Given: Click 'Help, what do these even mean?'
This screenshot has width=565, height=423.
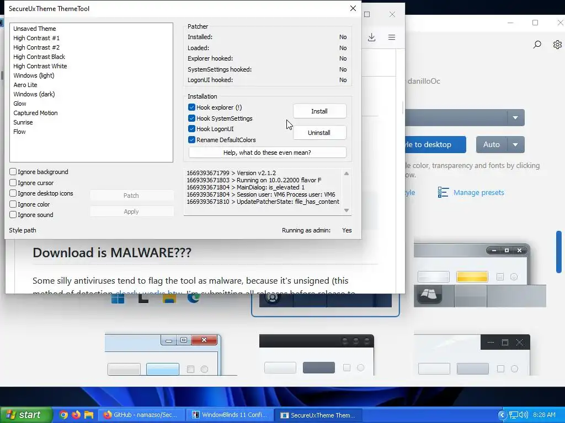Looking at the screenshot, I should (267, 153).
